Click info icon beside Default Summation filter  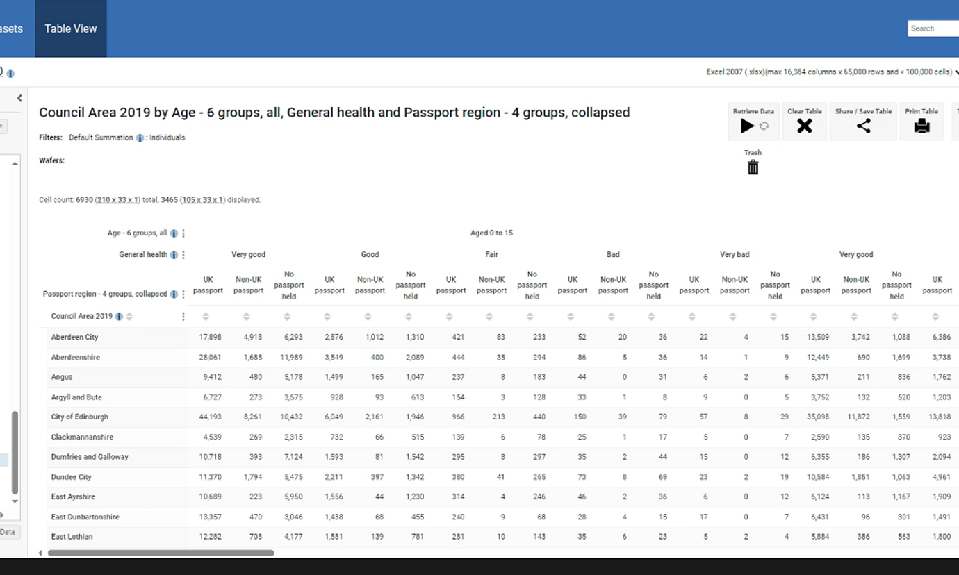(x=140, y=138)
